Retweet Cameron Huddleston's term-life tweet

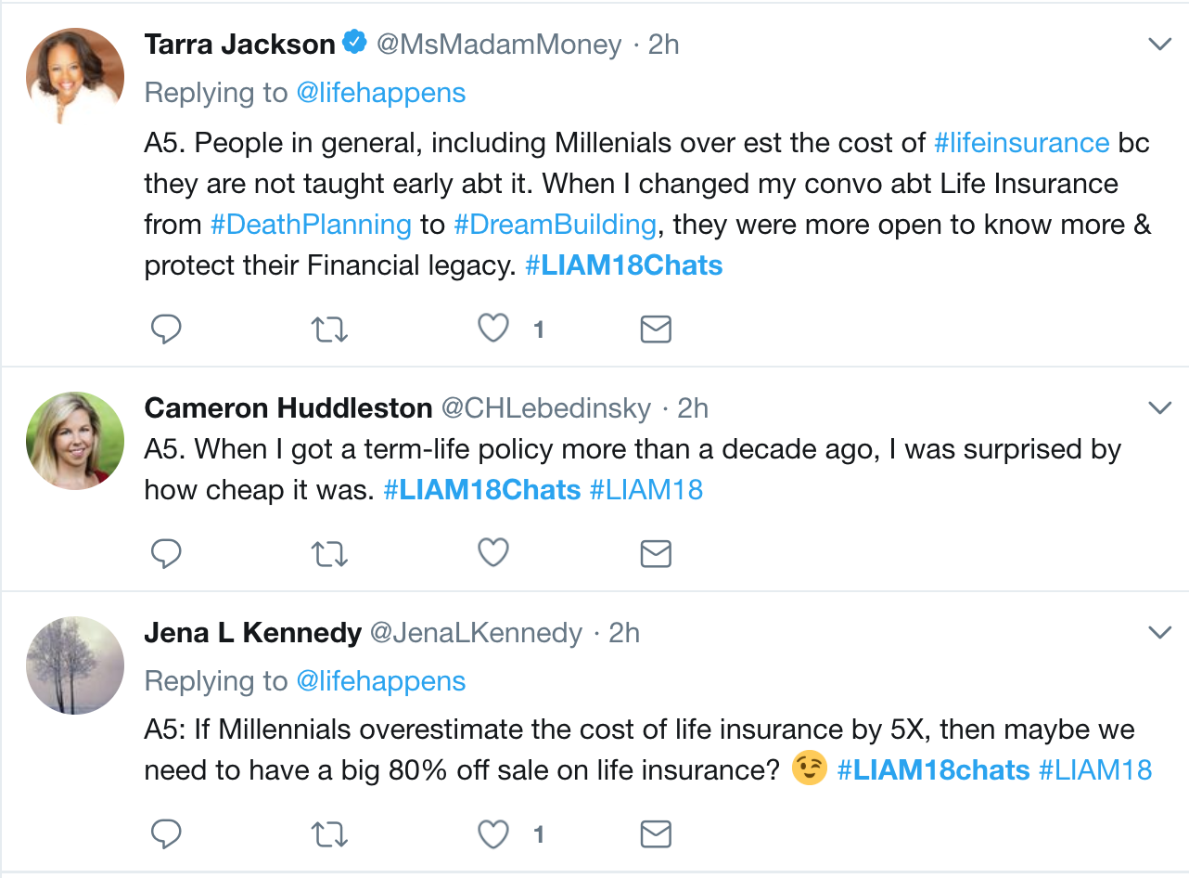coord(328,553)
